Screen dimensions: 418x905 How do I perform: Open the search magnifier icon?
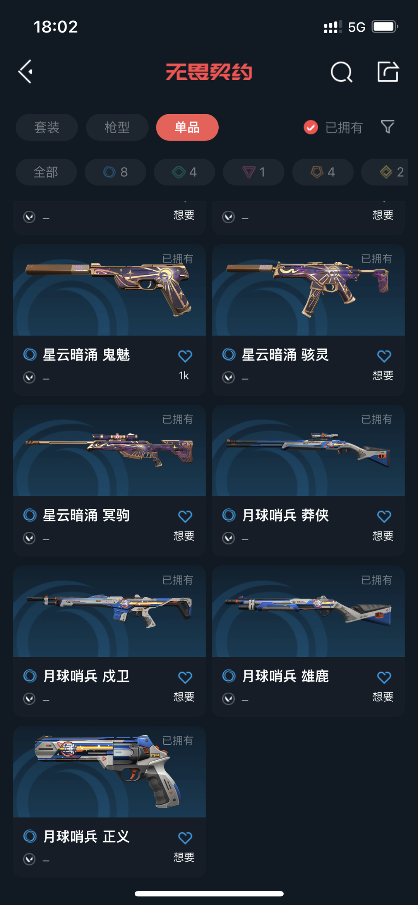[341, 72]
